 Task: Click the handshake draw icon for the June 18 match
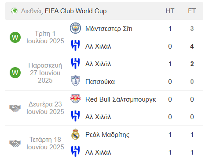(x=15, y=144)
